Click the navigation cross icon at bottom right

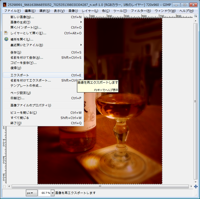coord(196,186)
